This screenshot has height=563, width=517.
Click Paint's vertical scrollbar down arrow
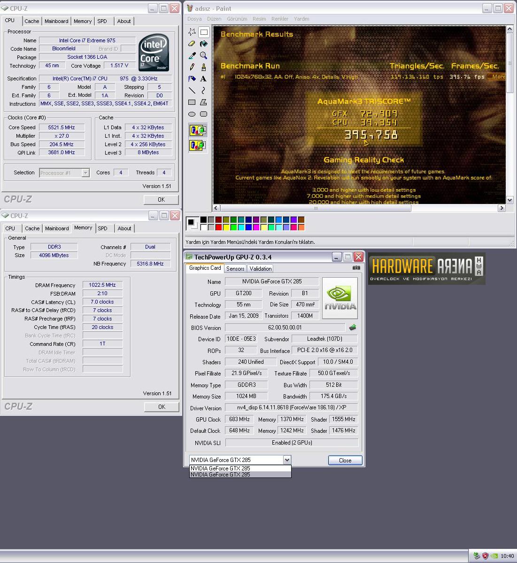tap(509, 200)
